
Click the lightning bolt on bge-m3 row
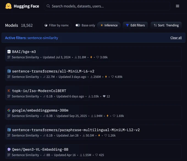point(91,57)
